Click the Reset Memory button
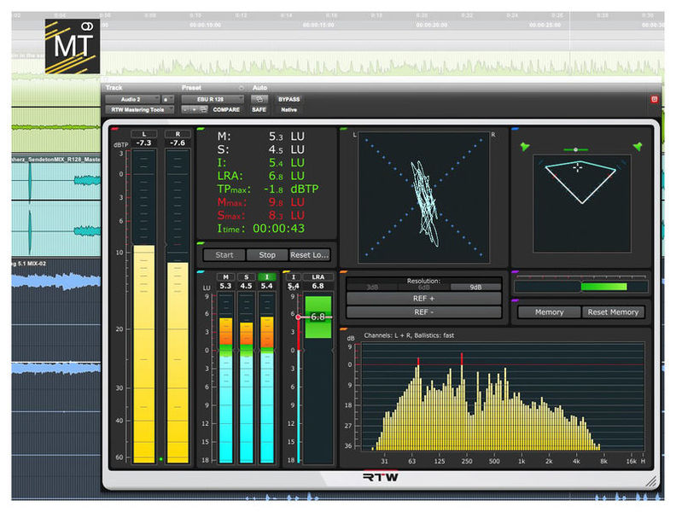 [613, 312]
